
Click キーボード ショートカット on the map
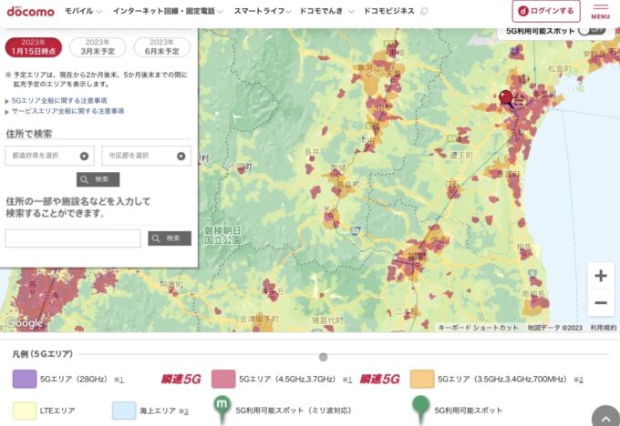click(478, 328)
